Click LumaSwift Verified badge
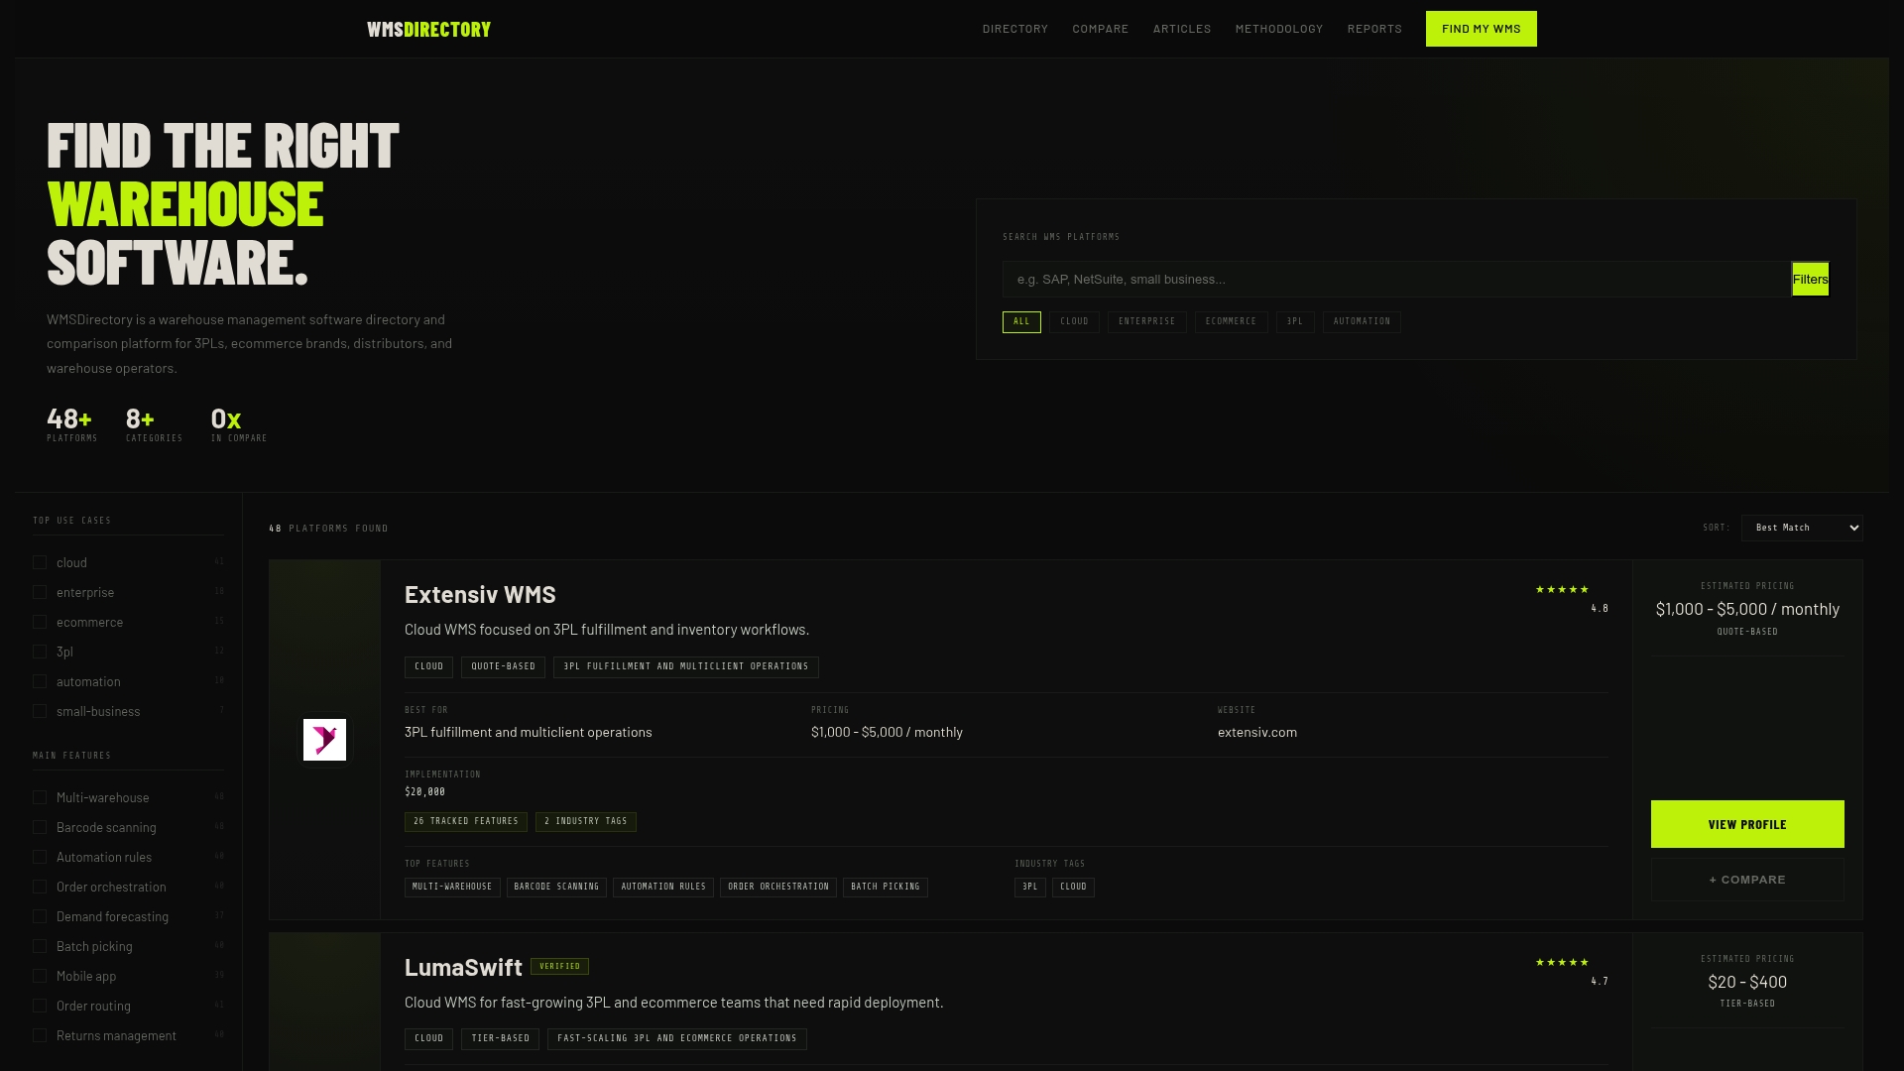 (x=559, y=967)
